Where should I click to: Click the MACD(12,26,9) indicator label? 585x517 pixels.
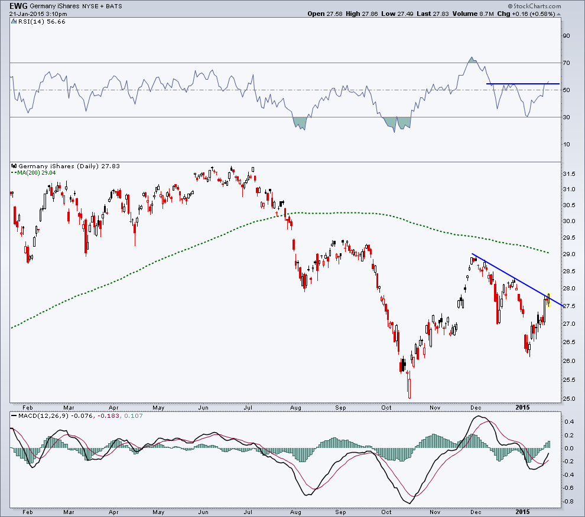(43, 416)
